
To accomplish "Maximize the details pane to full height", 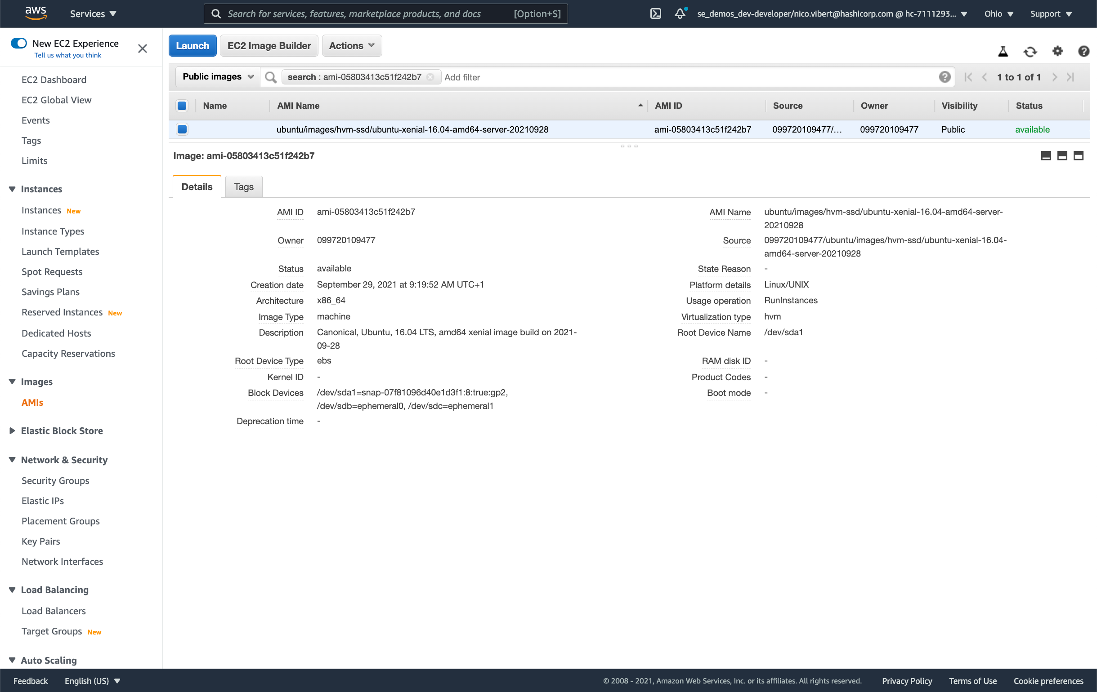I will [1078, 155].
